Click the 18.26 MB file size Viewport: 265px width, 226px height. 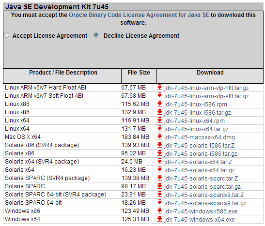point(134,203)
